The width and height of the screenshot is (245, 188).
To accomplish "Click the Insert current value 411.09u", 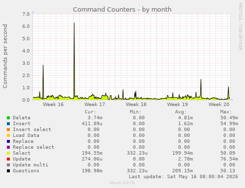I will 92,124.
